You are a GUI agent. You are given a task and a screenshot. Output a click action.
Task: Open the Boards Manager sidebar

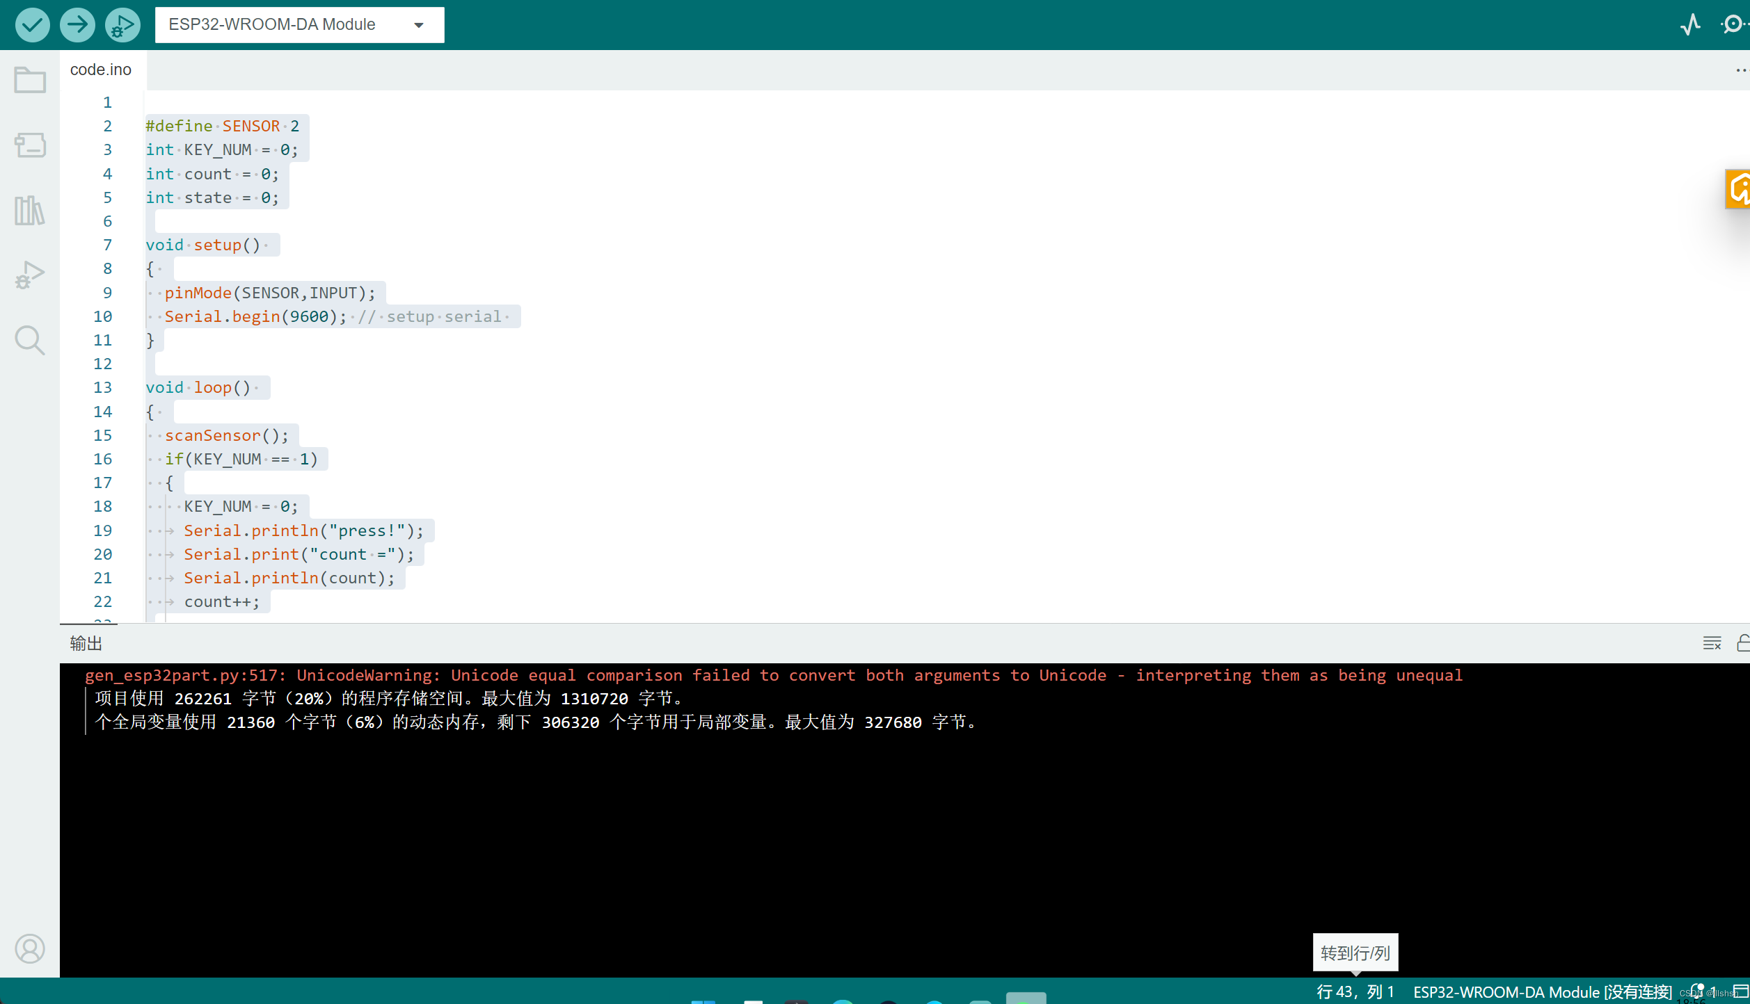coord(30,145)
